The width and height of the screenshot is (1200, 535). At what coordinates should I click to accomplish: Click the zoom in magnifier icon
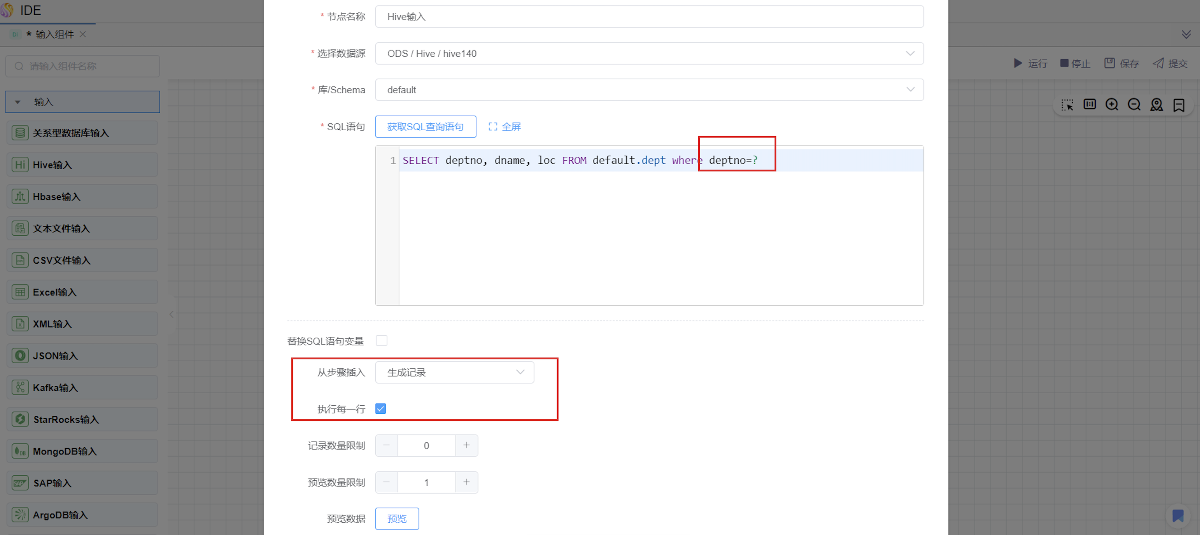[x=1111, y=105]
